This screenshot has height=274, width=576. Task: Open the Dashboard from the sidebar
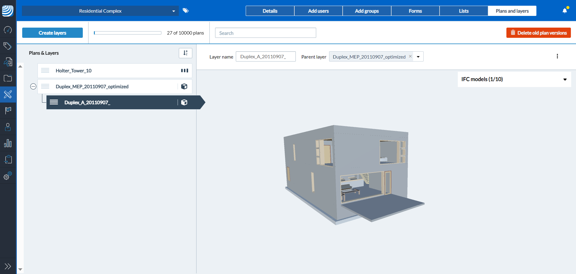point(8,30)
